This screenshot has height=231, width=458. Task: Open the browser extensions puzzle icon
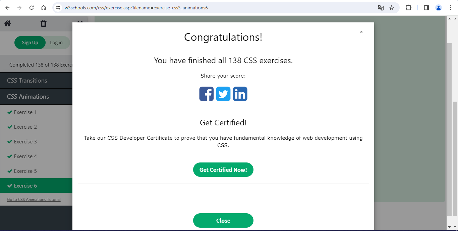tap(408, 8)
